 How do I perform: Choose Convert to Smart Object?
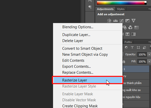pos(87,48)
